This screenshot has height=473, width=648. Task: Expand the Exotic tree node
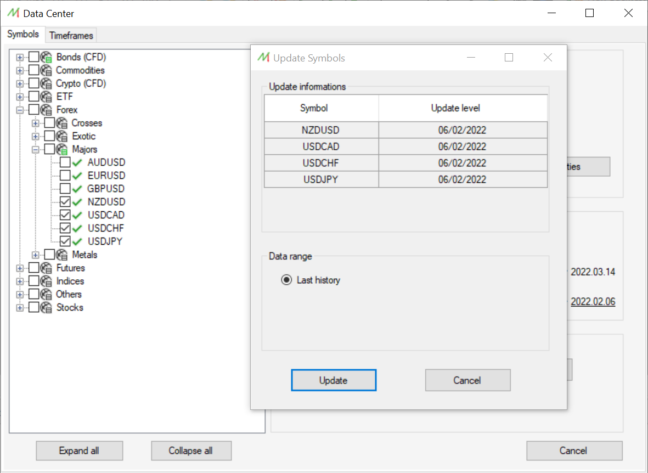pyautogui.click(x=36, y=137)
